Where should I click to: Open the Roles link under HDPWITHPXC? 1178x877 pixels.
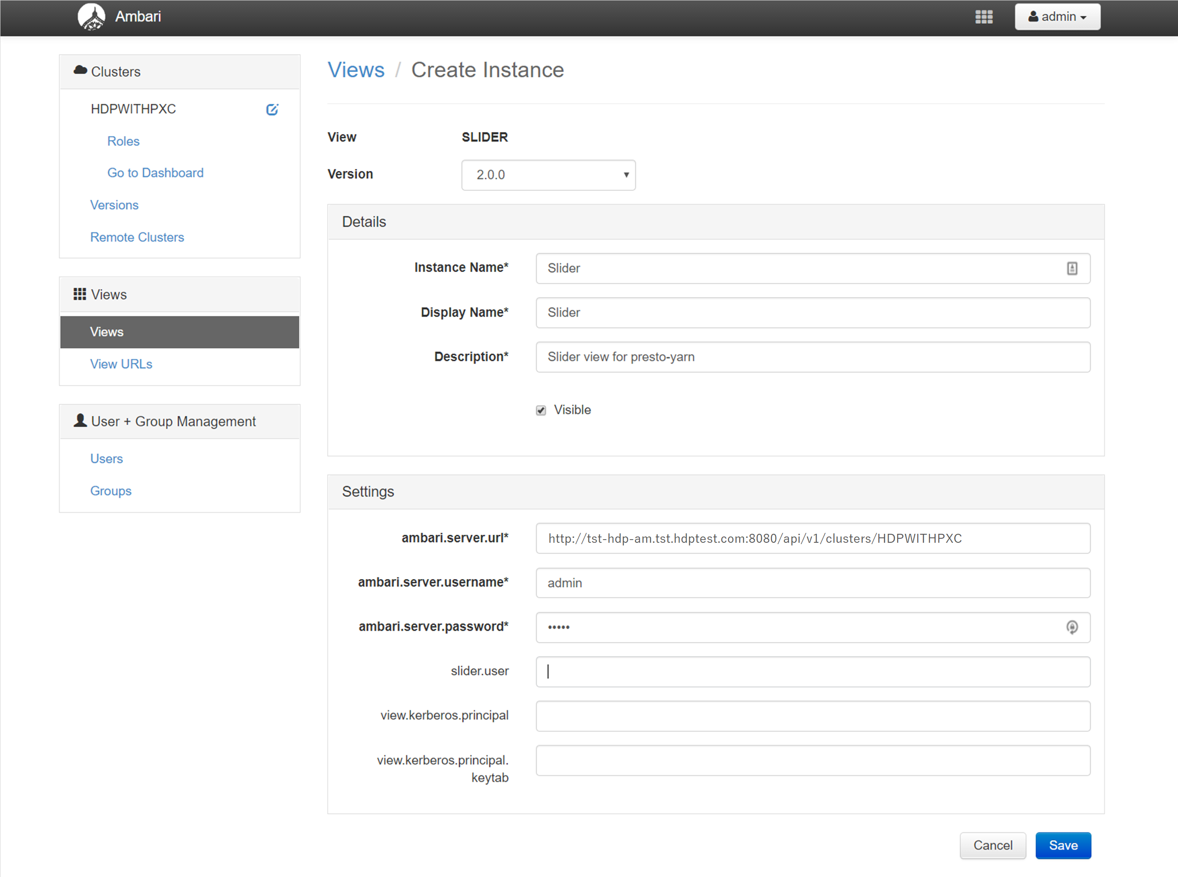coord(123,141)
